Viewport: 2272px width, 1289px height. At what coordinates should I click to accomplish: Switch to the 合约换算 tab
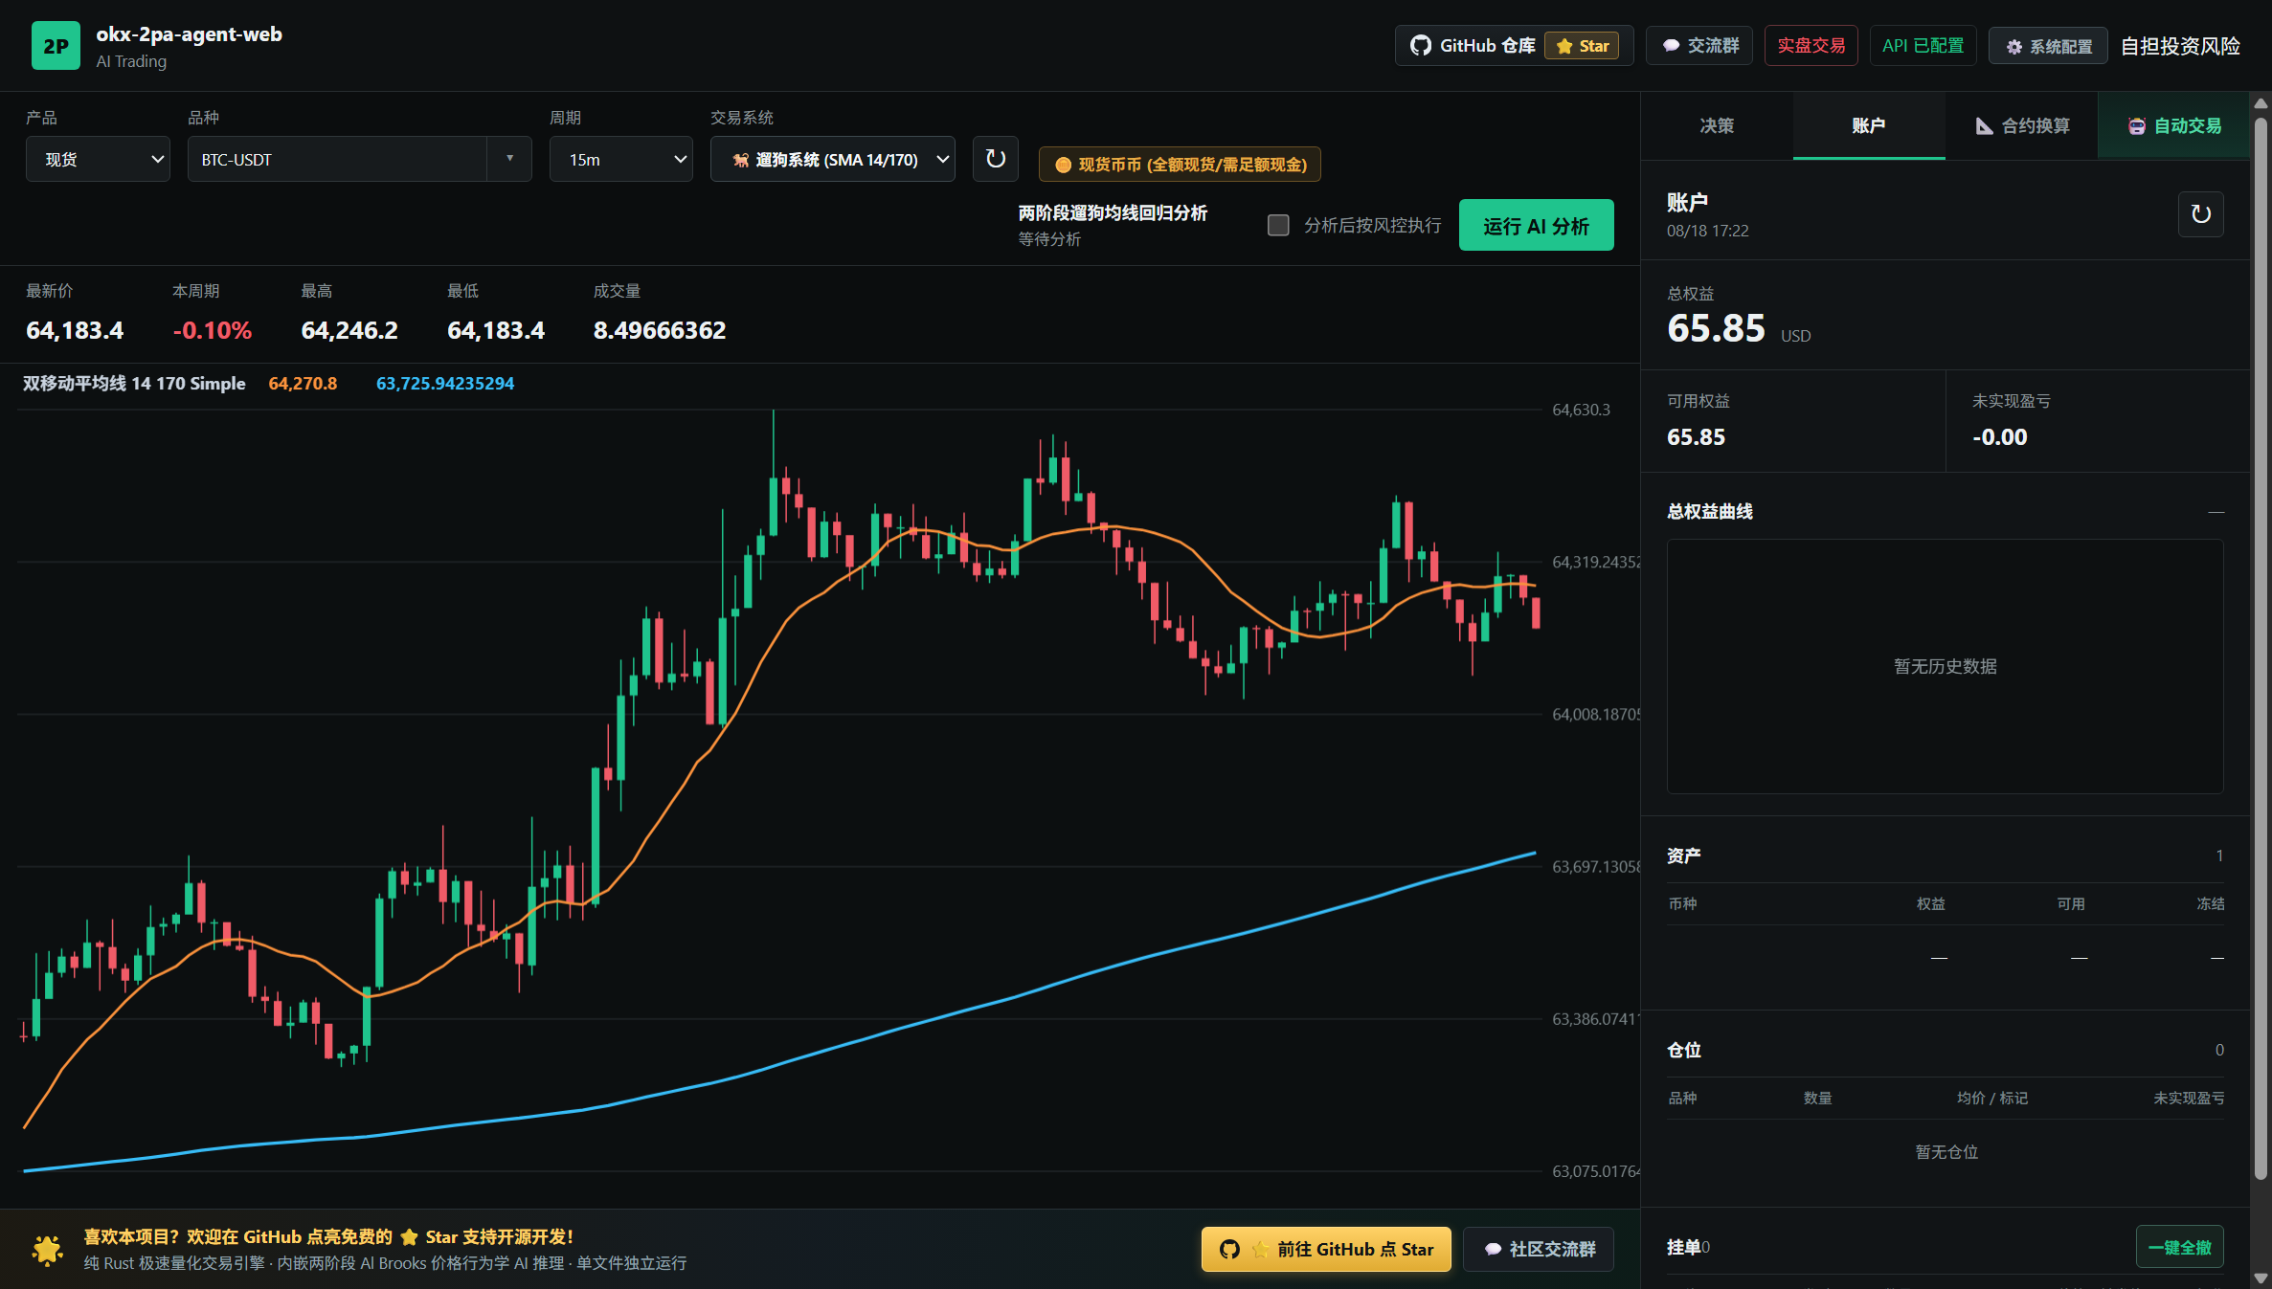(x=2022, y=126)
